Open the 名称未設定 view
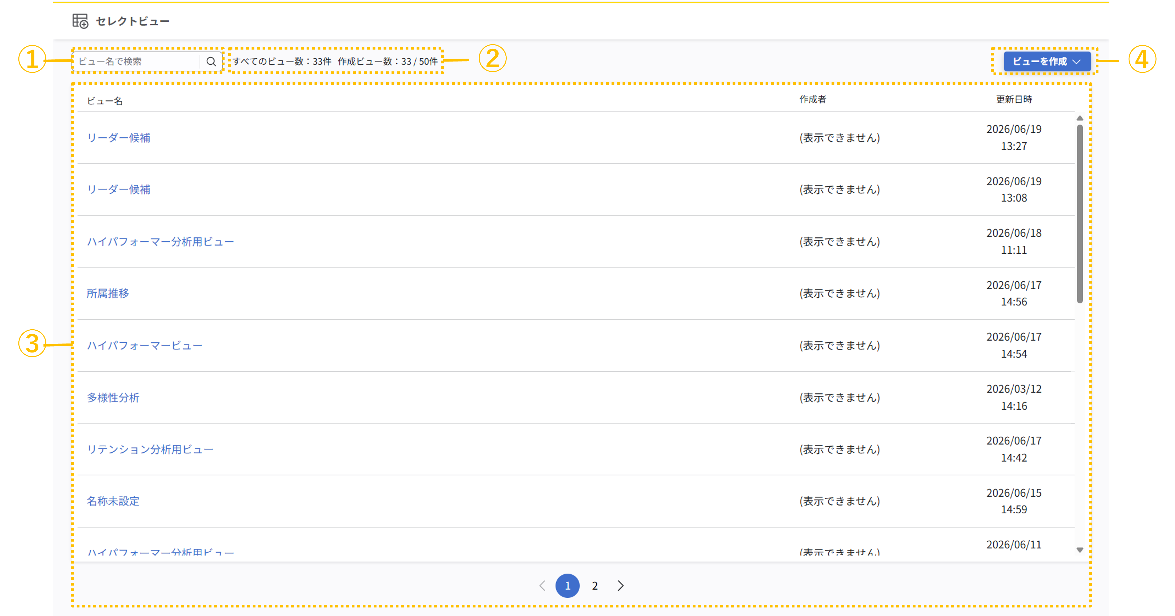The image size is (1175, 616). click(x=113, y=501)
